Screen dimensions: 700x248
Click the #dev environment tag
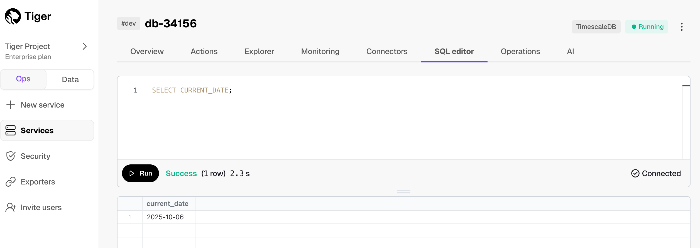128,23
